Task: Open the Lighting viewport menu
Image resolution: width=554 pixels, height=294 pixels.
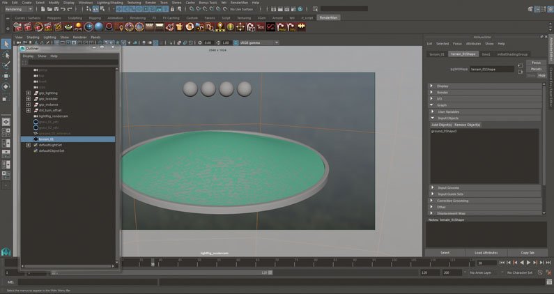Action: click(x=49, y=37)
